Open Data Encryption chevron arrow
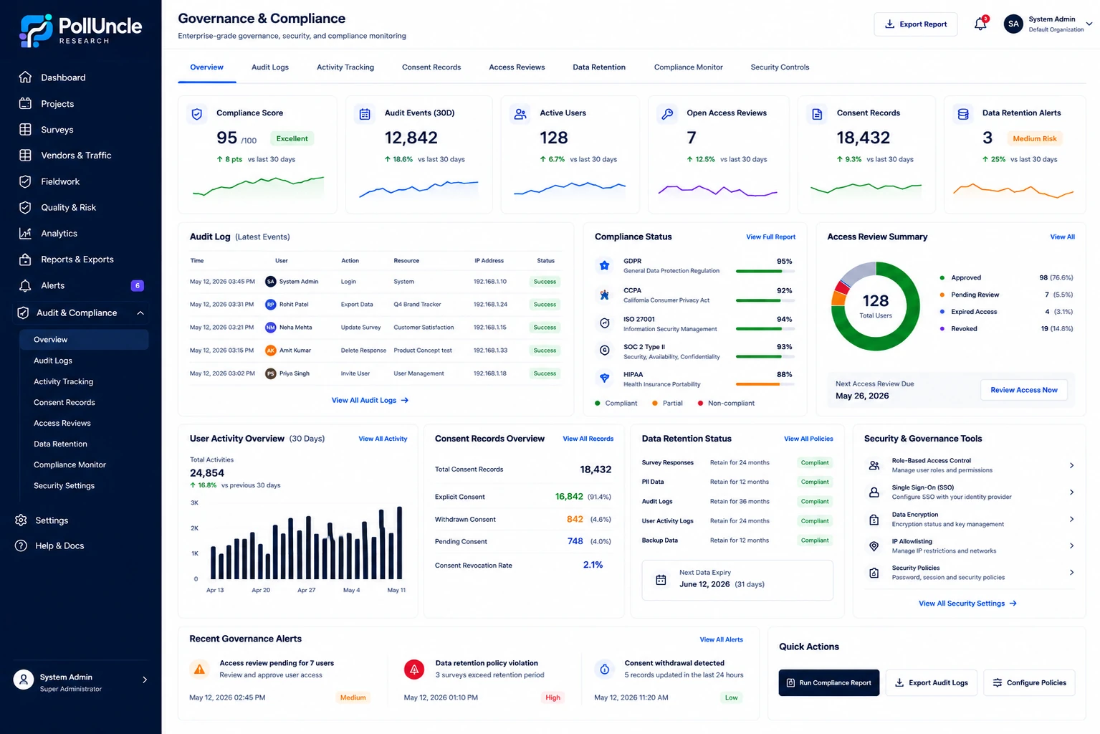The height and width of the screenshot is (734, 1100). tap(1071, 519)
